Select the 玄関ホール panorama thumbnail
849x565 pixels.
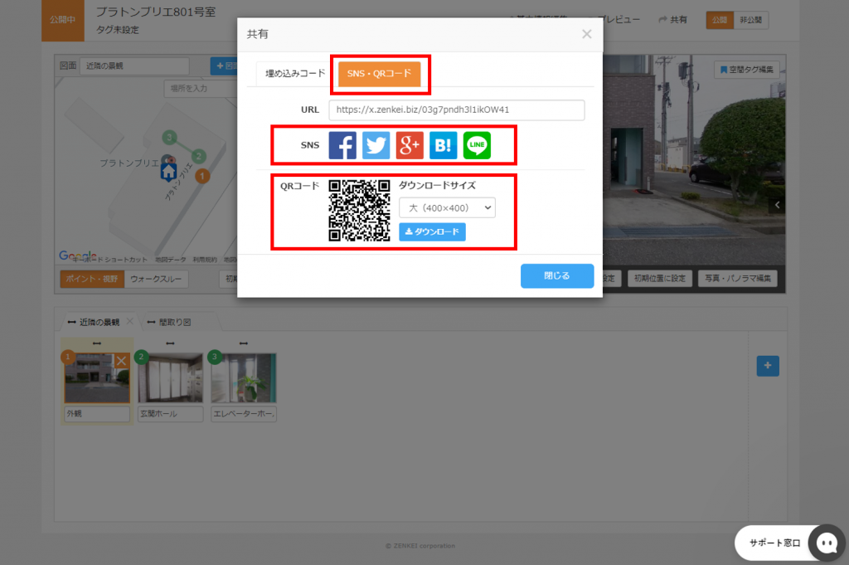click(170, 378)
